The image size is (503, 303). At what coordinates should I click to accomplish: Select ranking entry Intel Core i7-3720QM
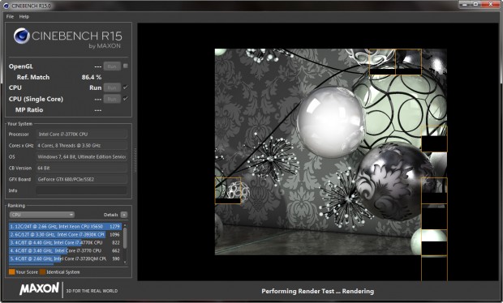[x=65, y=258]
